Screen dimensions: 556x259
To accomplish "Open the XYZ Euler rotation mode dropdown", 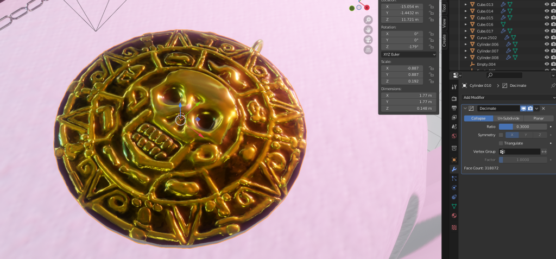I will point(407,54).
